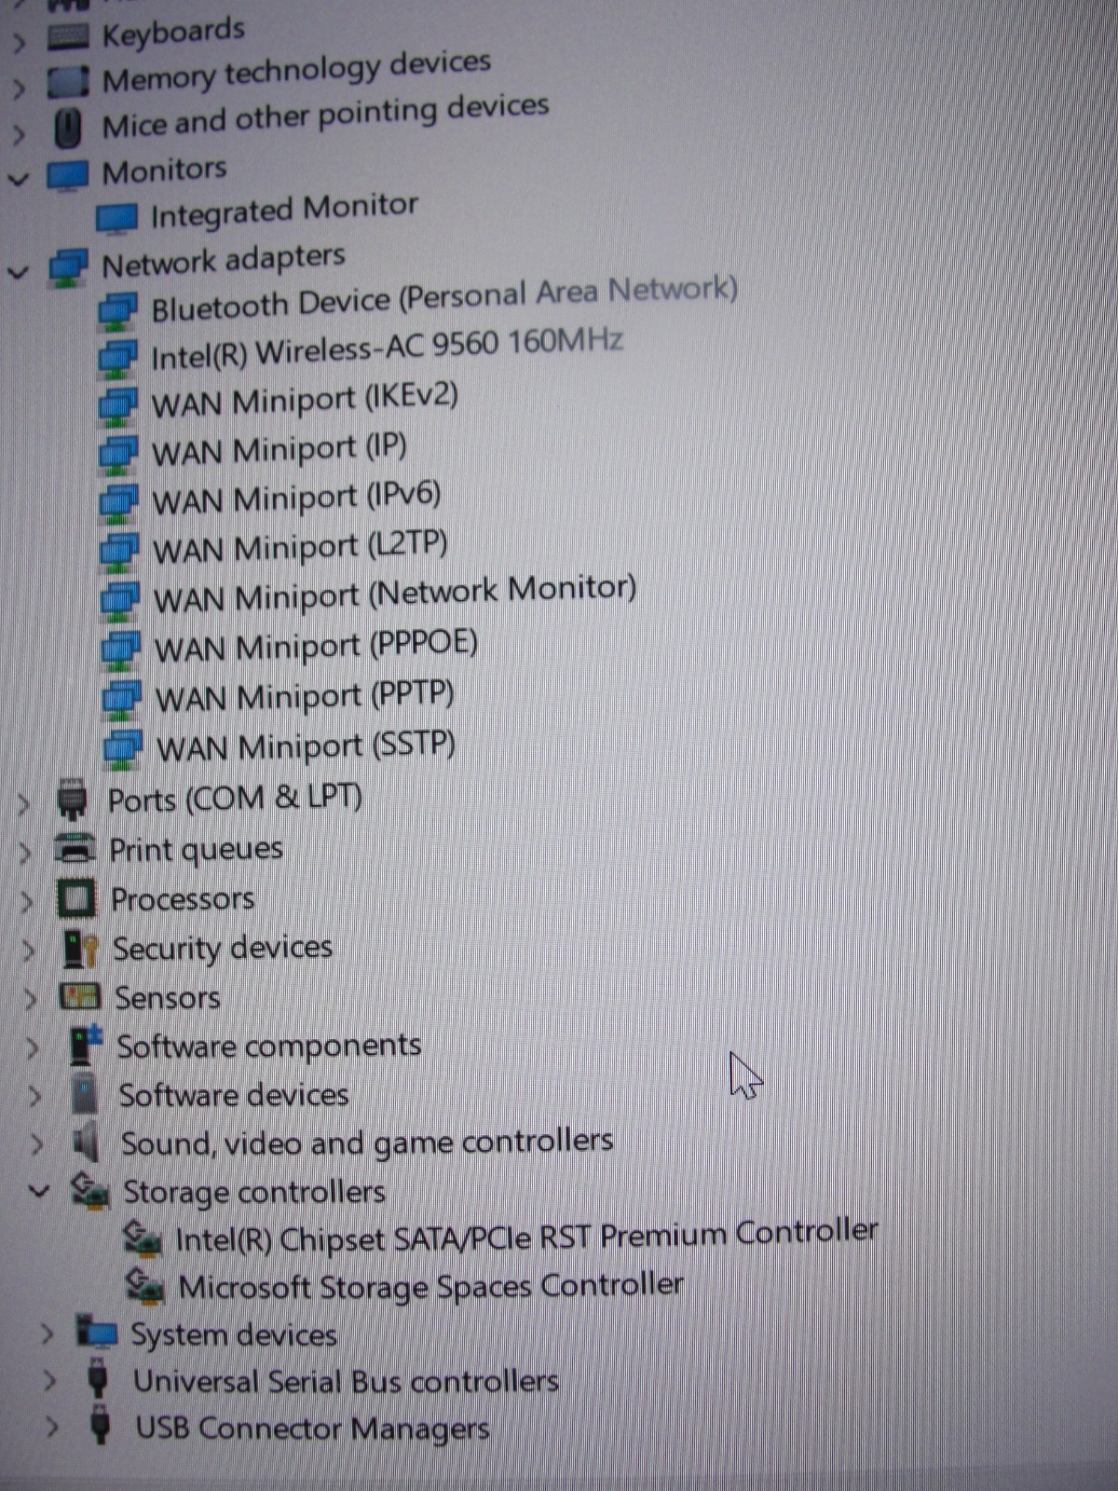
Task: Expand the USB Connector Managers category
Action: click(x=52, y=1427)
